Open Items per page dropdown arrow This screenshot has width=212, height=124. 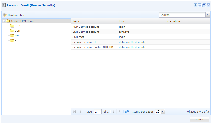[163, 111]
